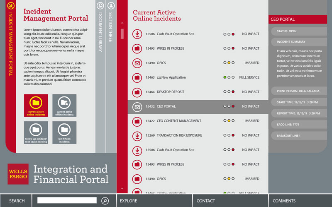This screenshot has width=332, height=207.
Task: Click the red status dot in DESKTOP DEPOSIT row
Action: pos(233,92)
